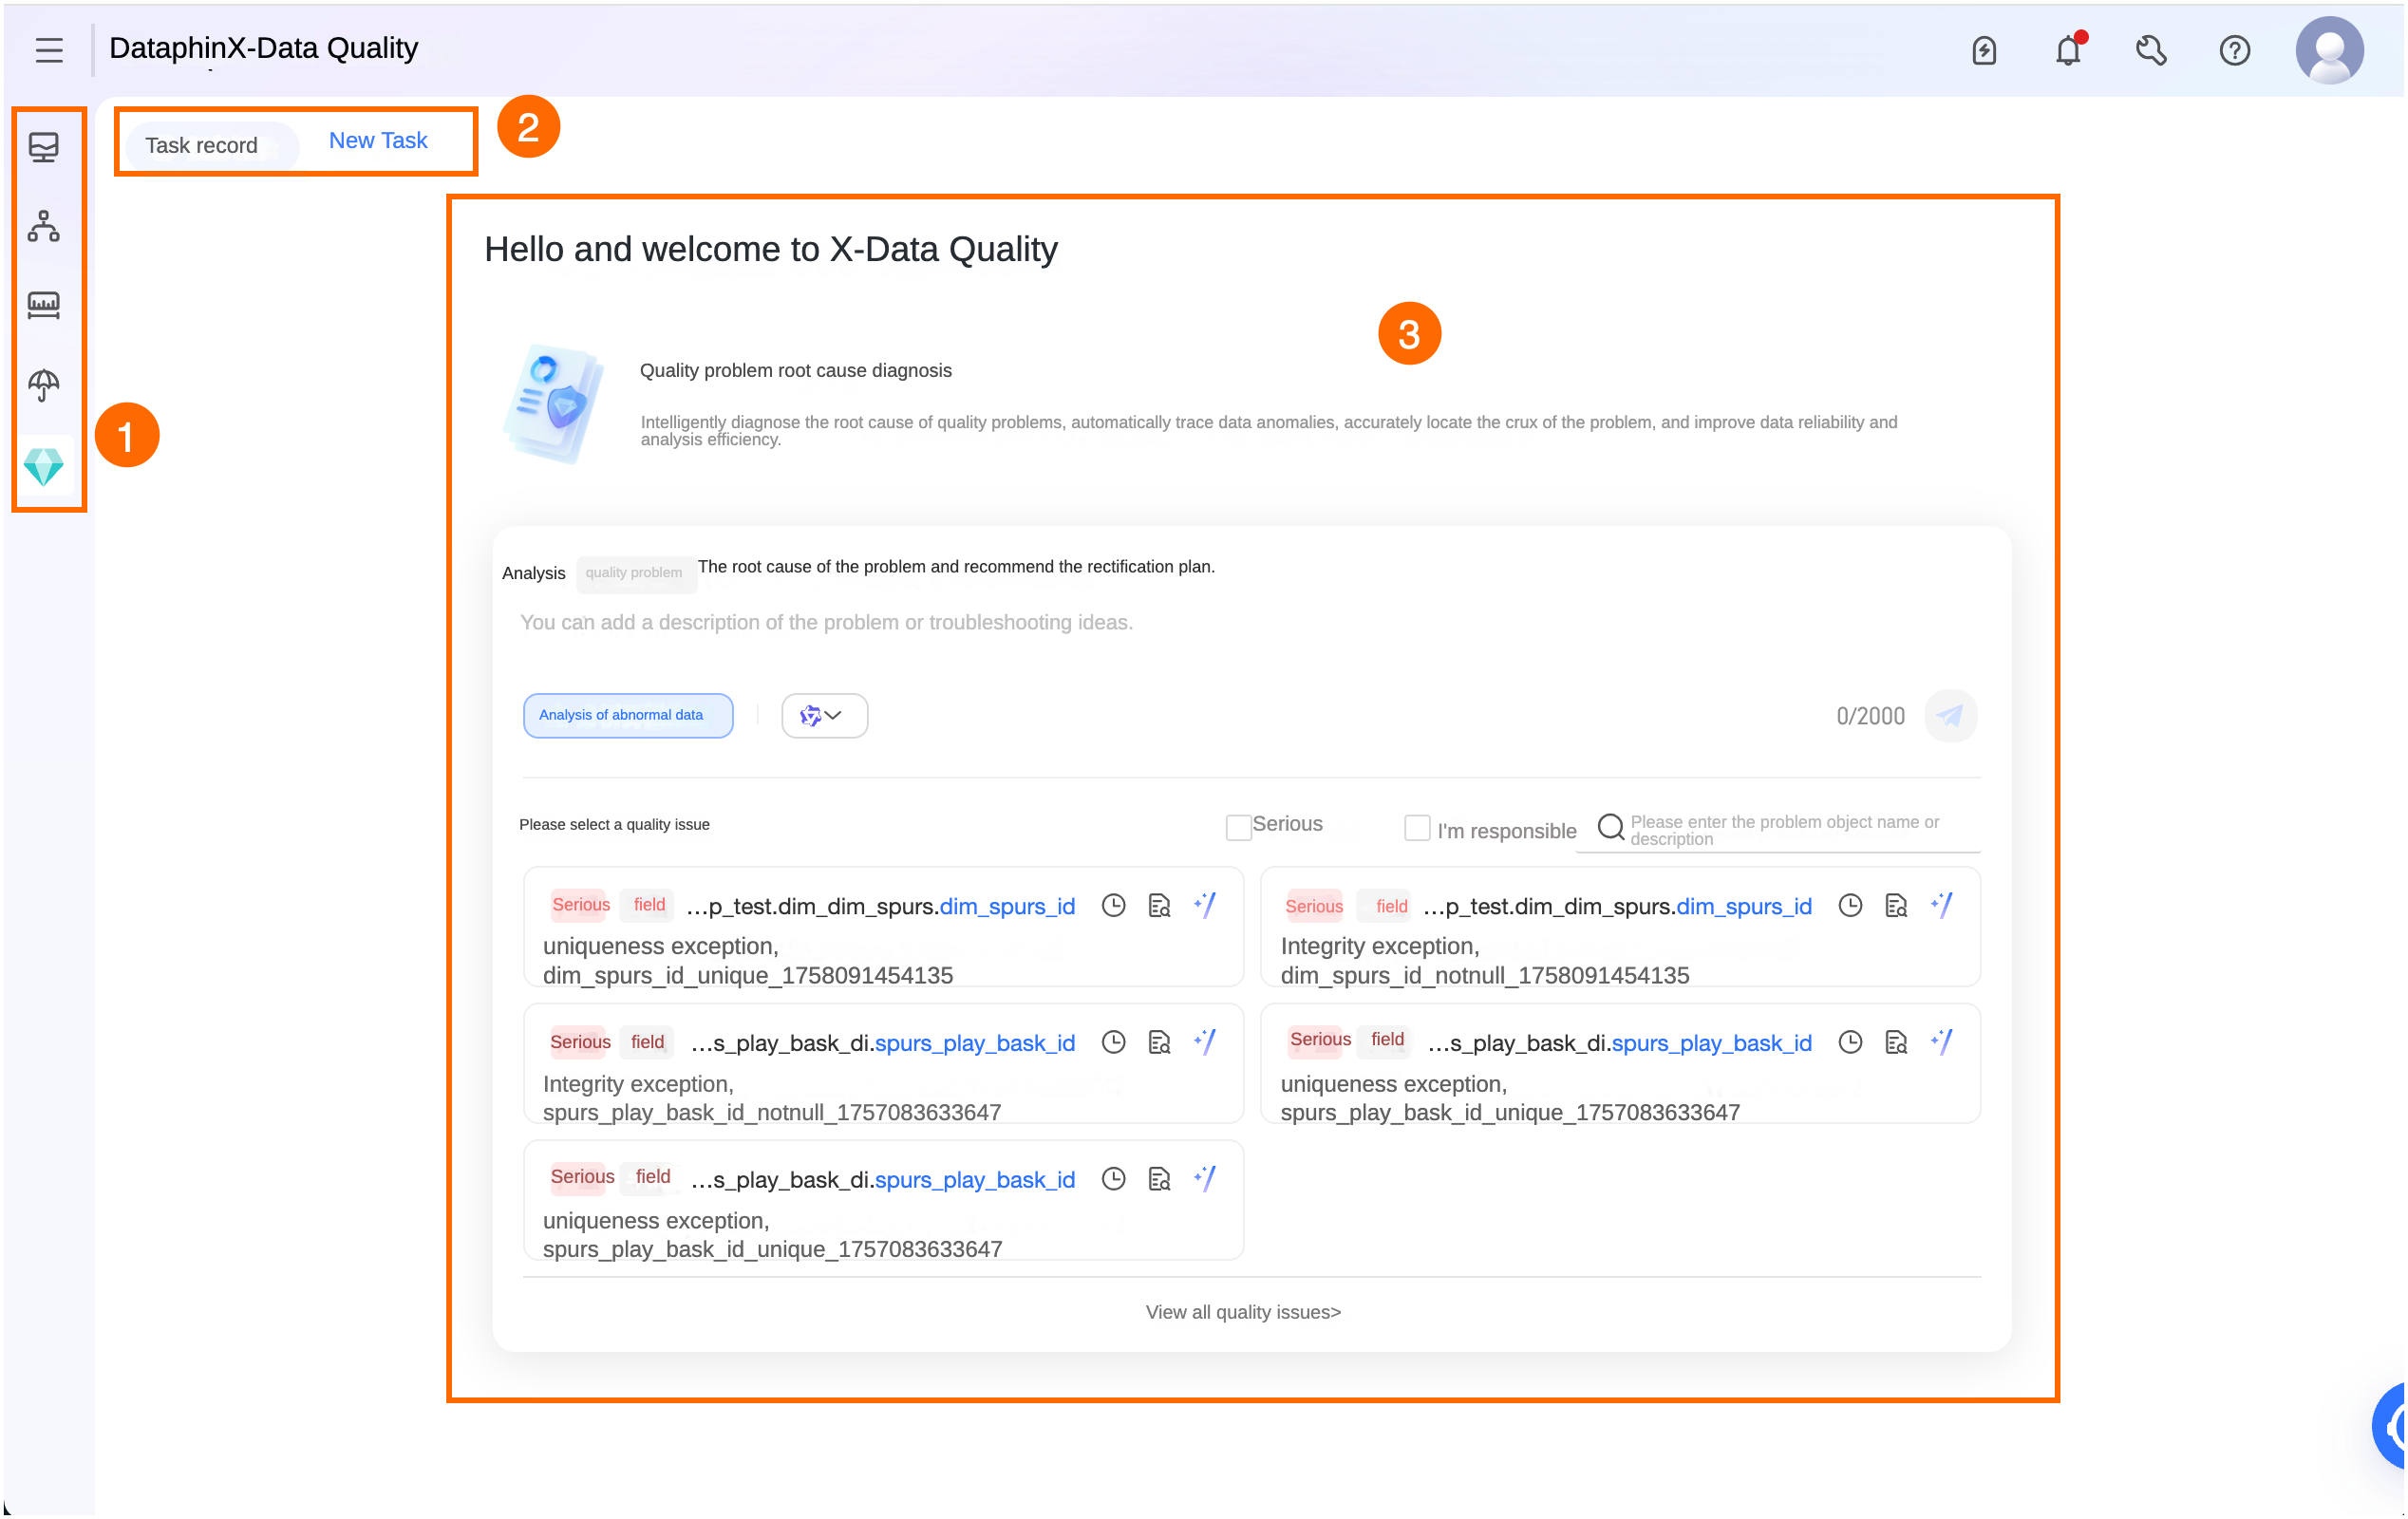2408x1519 pixels.
Task: Enable the Serious filter checkbox
Action: pyautogui.click(x=1238, y=827)
